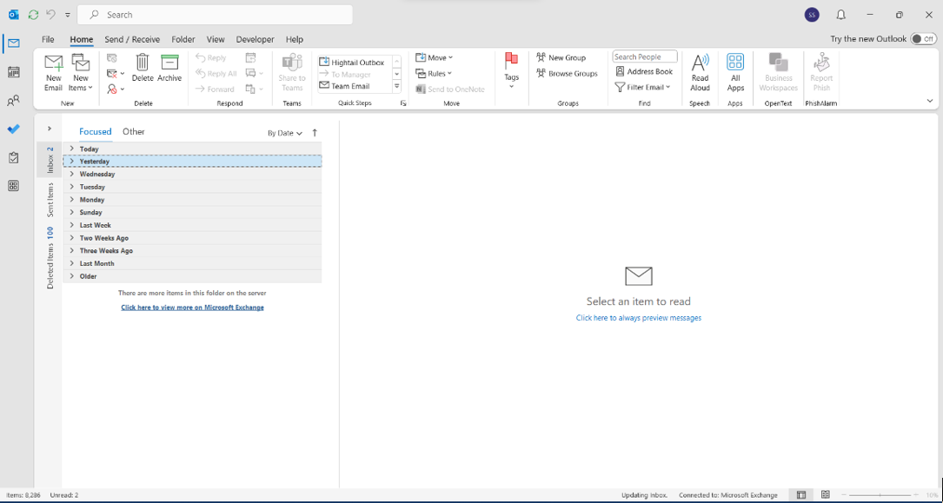
Task: Collapse the ribbon with the chevron
Action: [930, 101]
